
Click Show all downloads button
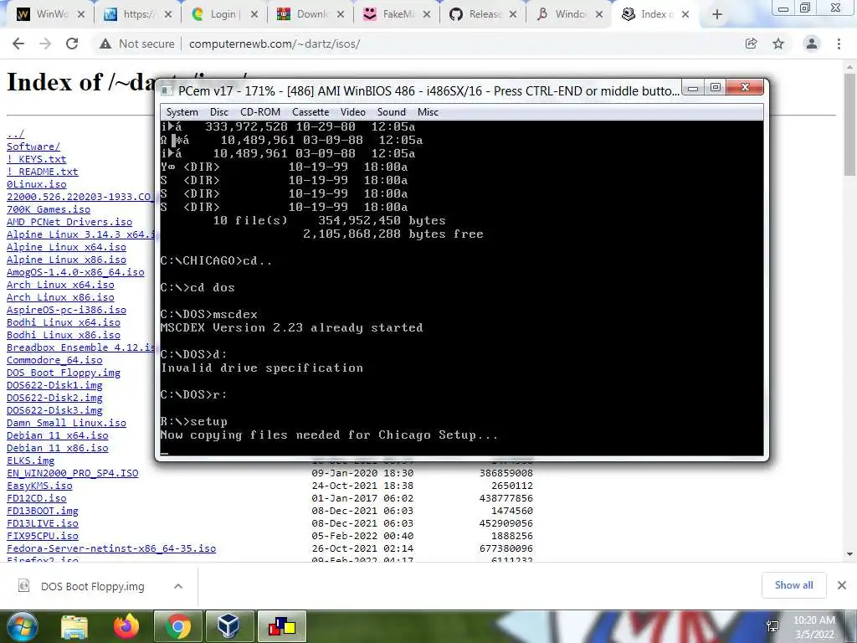point(793,585)
